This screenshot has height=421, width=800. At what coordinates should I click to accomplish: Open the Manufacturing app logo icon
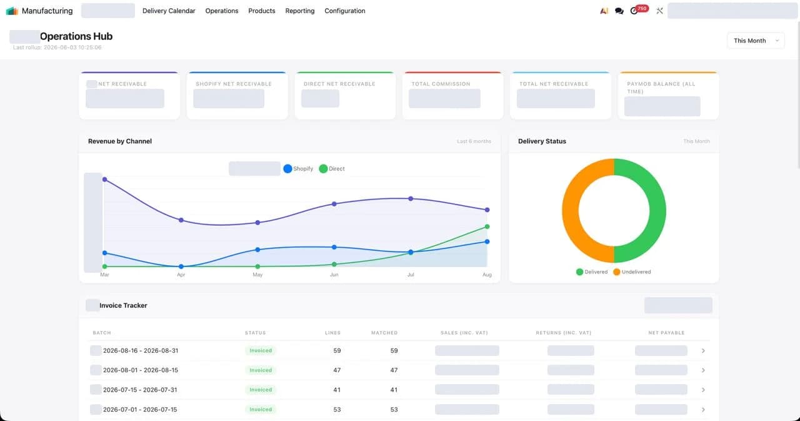click(x=12, y=11)
